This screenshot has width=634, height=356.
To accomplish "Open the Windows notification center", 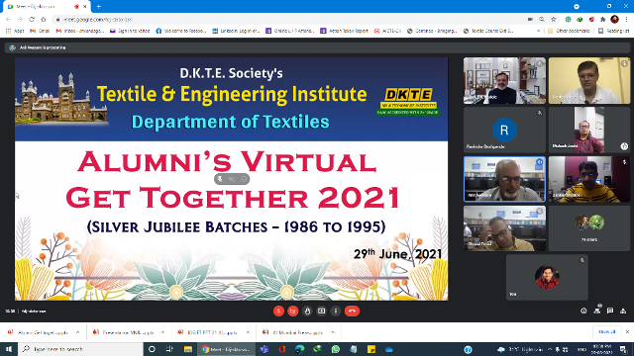I will (x=623, y=349).
